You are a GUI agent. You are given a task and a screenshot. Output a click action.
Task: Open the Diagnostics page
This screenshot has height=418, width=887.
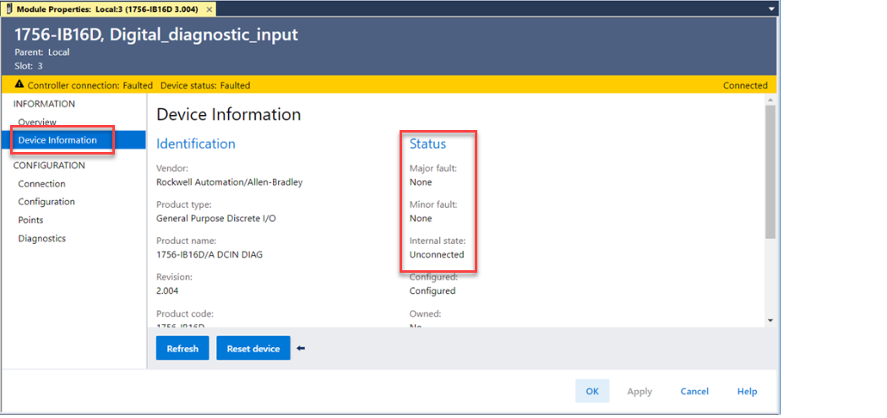[42, 238]
